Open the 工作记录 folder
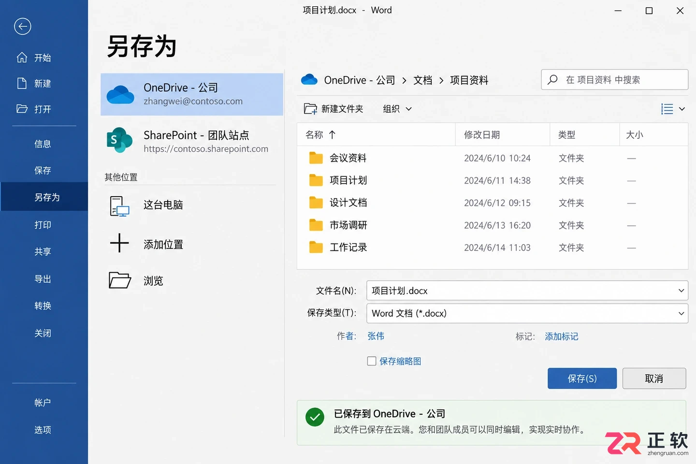The image size is (696, 464). (x=492, y=247)
